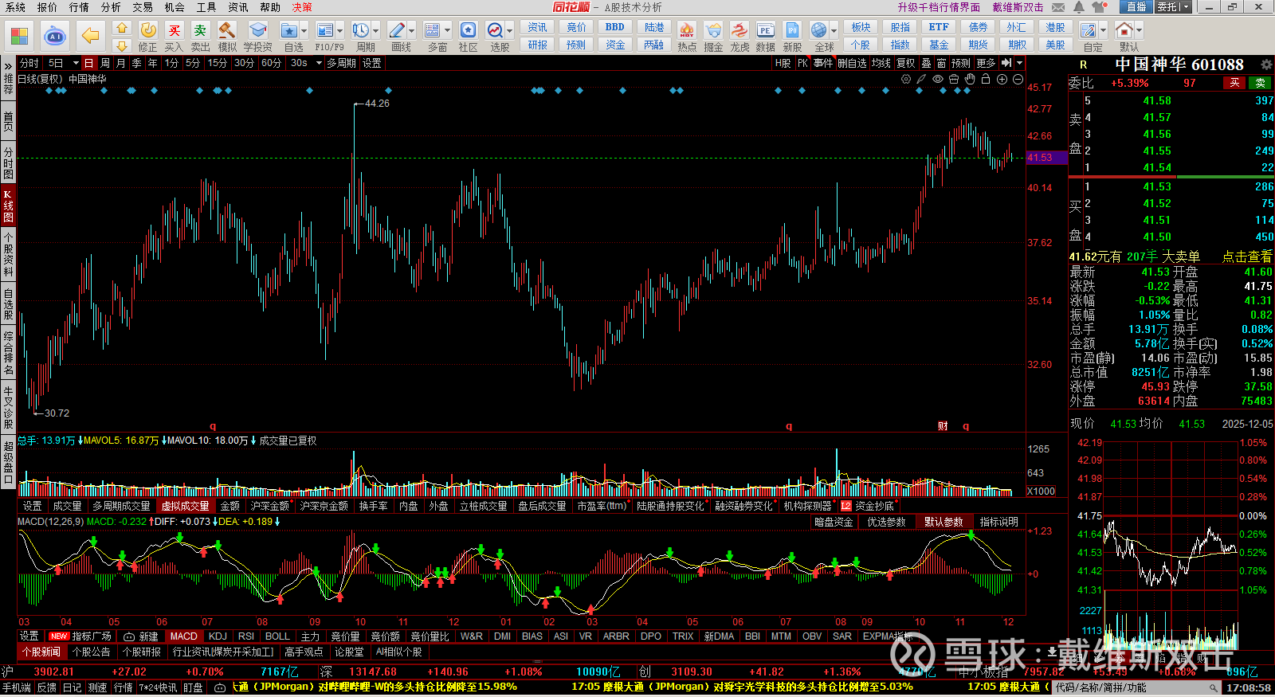Click the 设置 button in period bar
1275x697 pixels.
tap(371, 63)
